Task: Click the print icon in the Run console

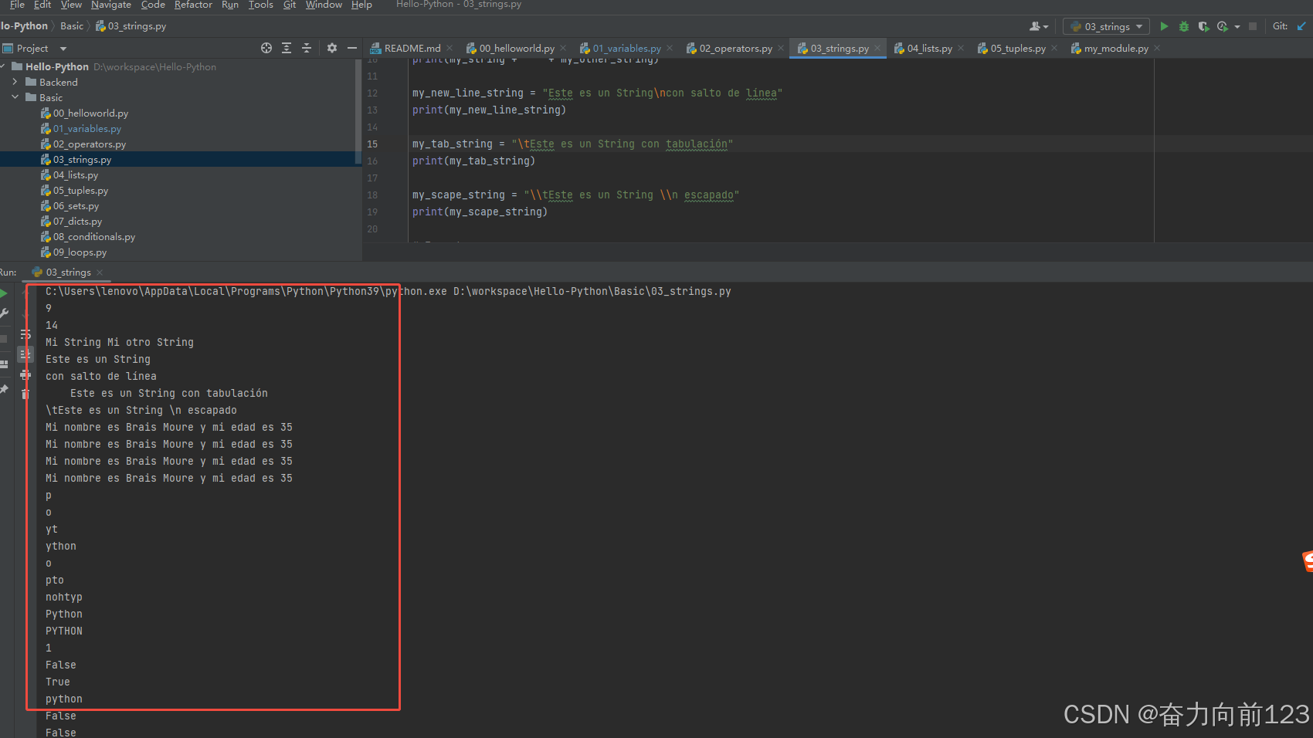Action: click(x=25, y=374)
